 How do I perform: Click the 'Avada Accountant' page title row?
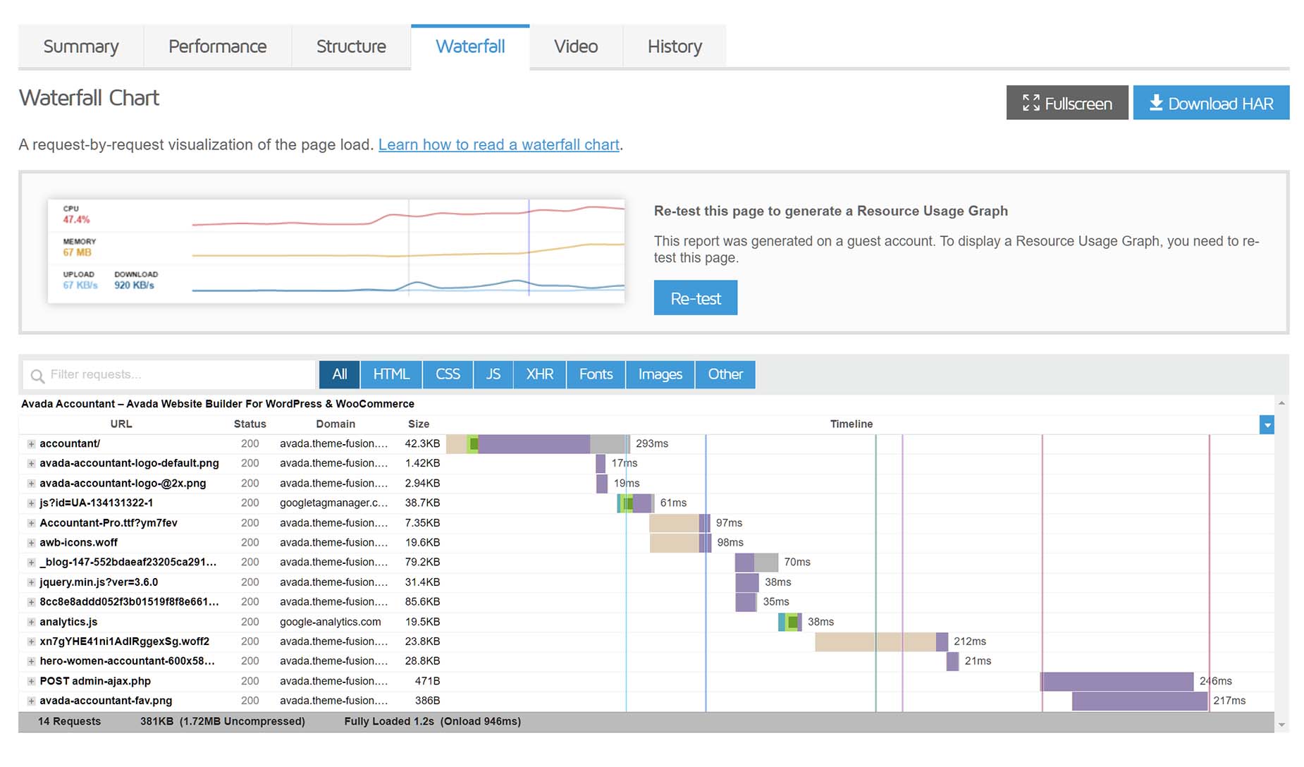(x=218, y=404)
